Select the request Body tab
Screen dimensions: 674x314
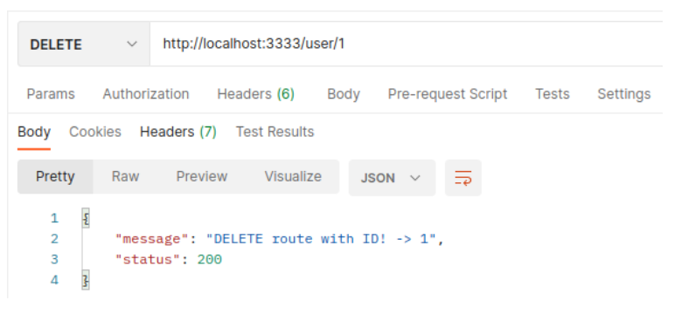coord(344,94)
